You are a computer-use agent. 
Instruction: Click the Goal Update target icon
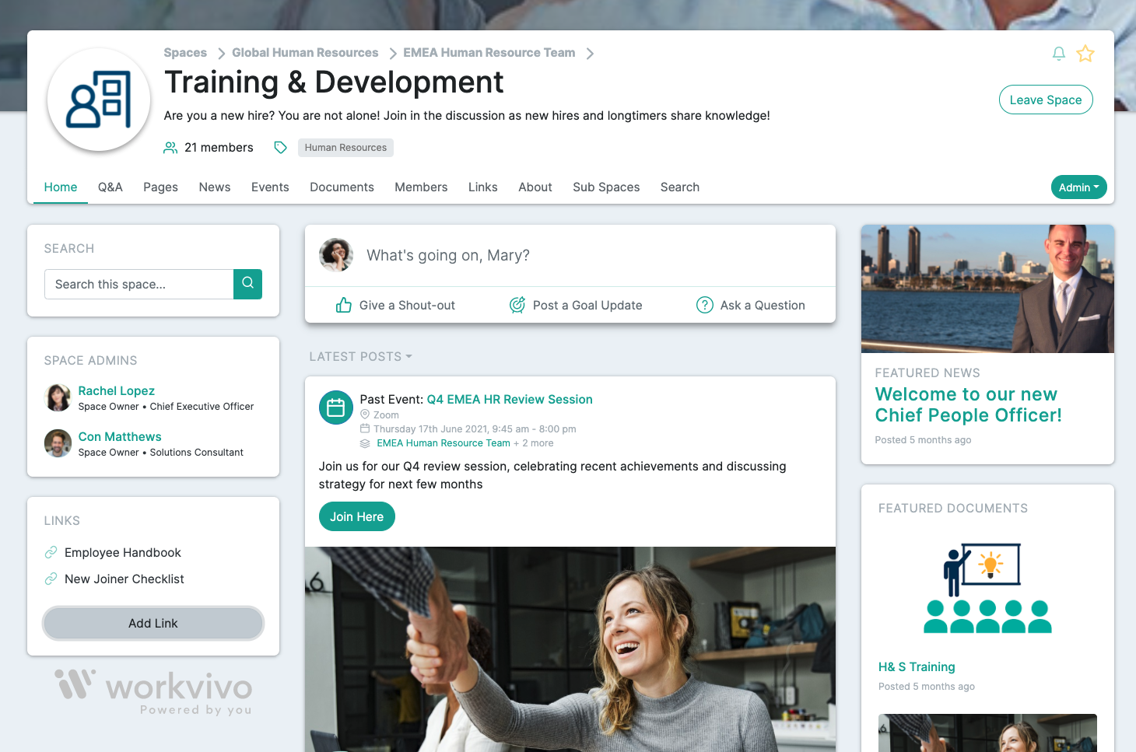(x=517, y=305)
